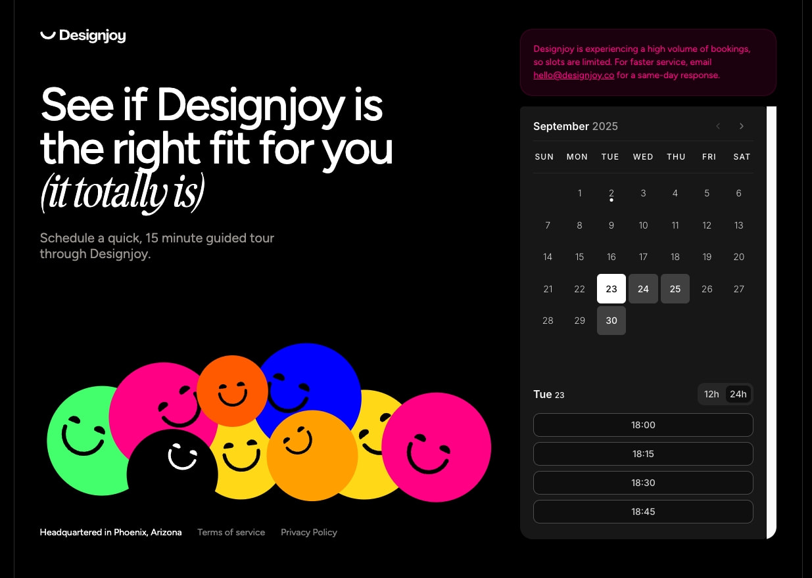812x578 pixels.
Task: Go to next month arrow
Action: point(742,126)
